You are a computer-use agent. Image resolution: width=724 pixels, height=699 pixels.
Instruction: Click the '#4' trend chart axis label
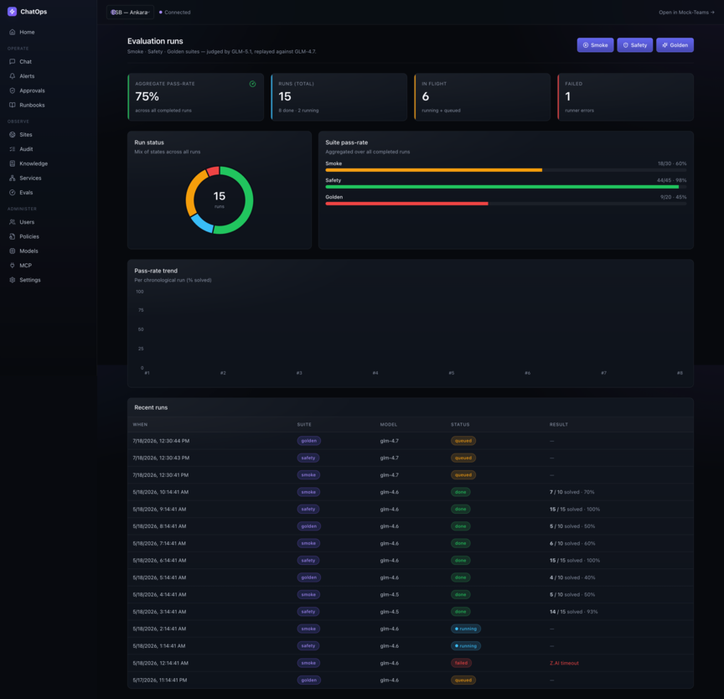pos(375,373)
